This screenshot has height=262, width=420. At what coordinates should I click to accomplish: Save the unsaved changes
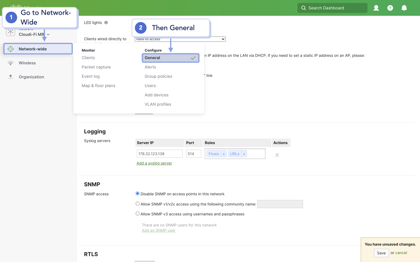coord(381,253)
